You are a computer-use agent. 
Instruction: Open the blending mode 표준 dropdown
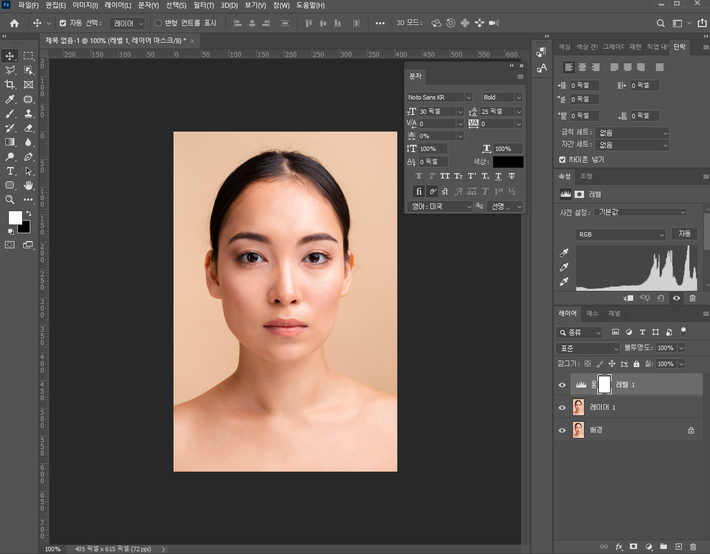pyautogui.click(x=588, y=348)
